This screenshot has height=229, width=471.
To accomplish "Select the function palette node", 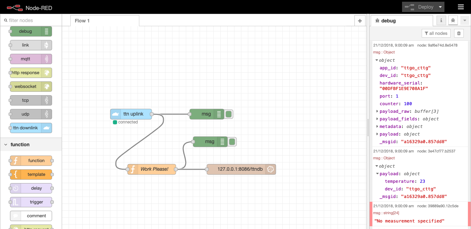I will click(x=31, y=161).
